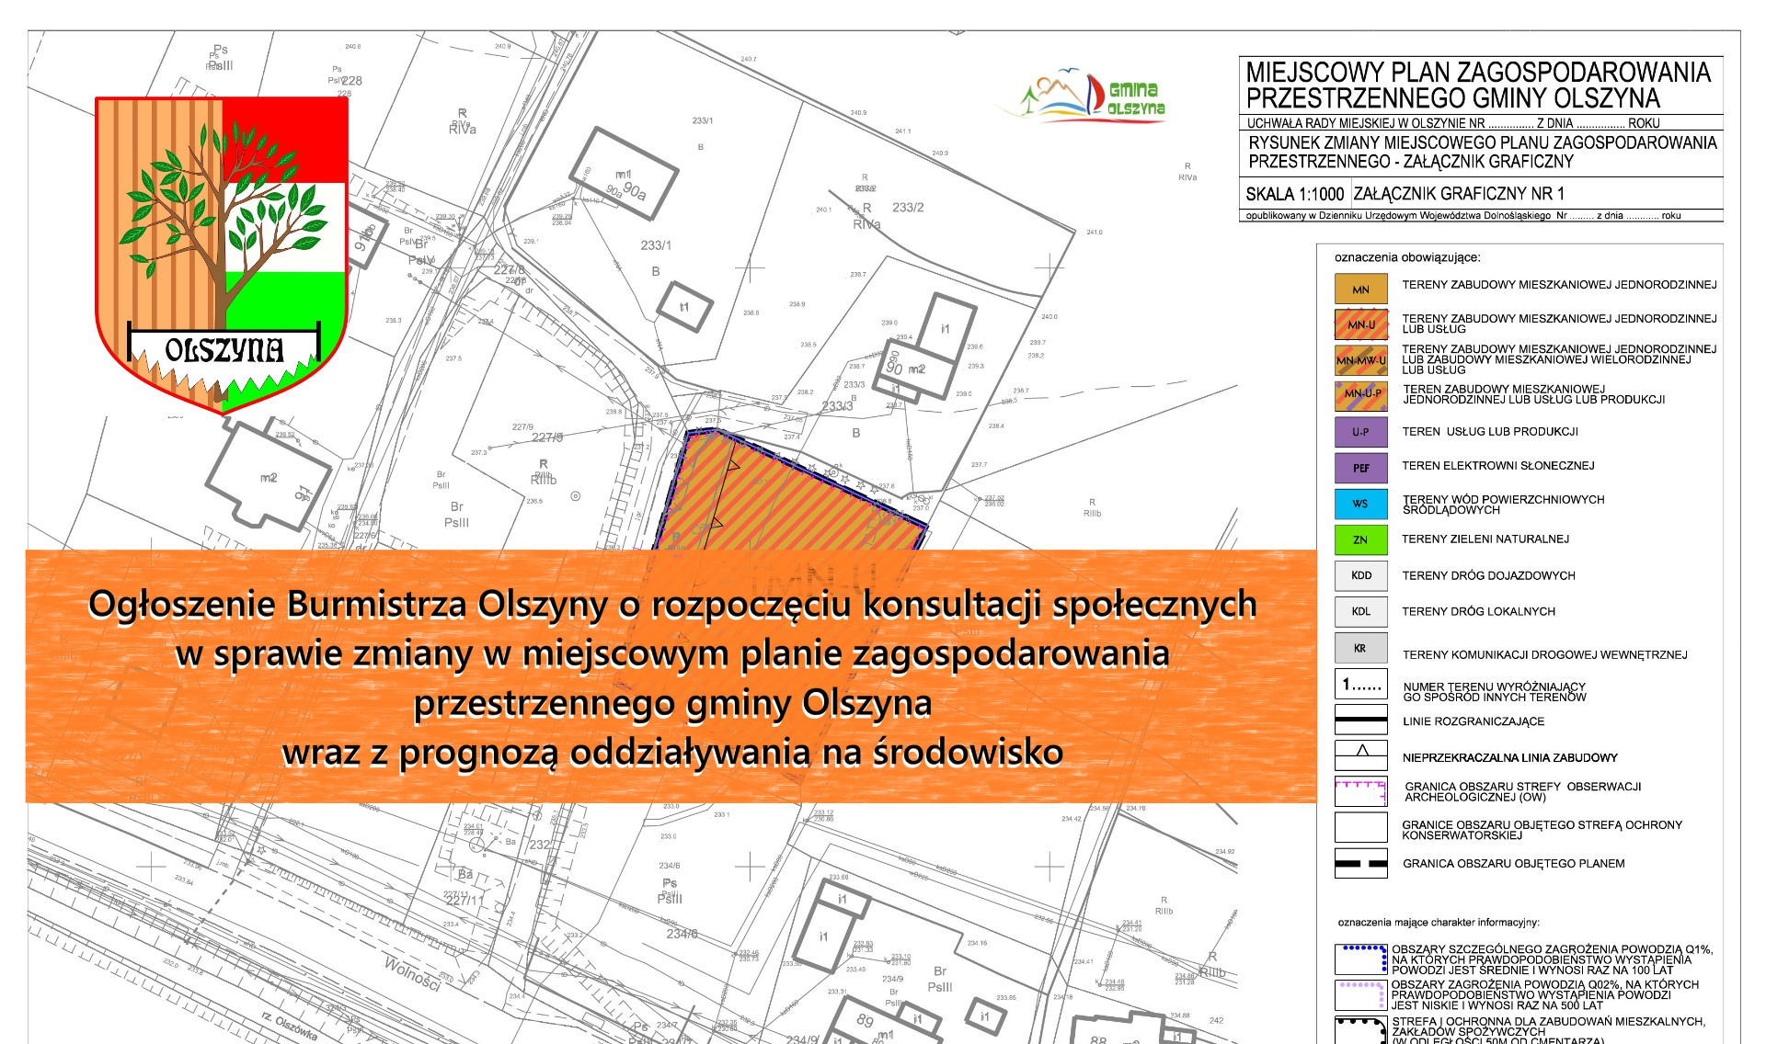
Task: Click the building line triangle legend symbol
Action: (x=1360, y=755)
